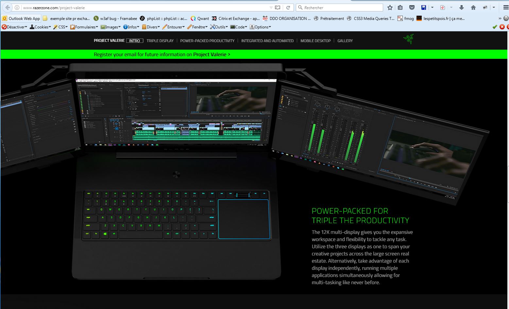This screenshot has width=509, height=309.
Task: Show bookmarks list icon beside the star
Action: coord(400,8)
